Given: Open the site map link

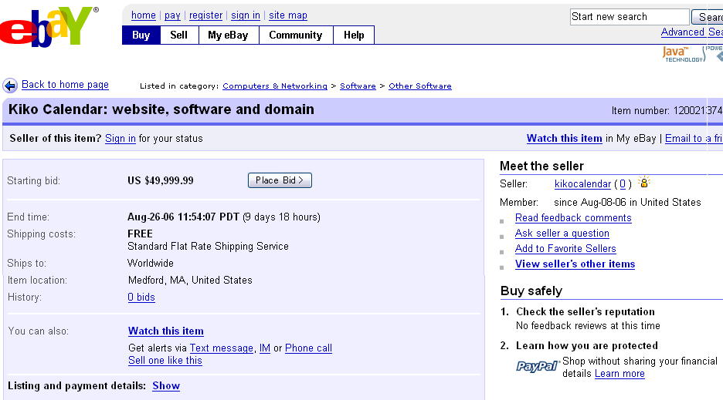Looking at the screenshot, I should (287, 15).
